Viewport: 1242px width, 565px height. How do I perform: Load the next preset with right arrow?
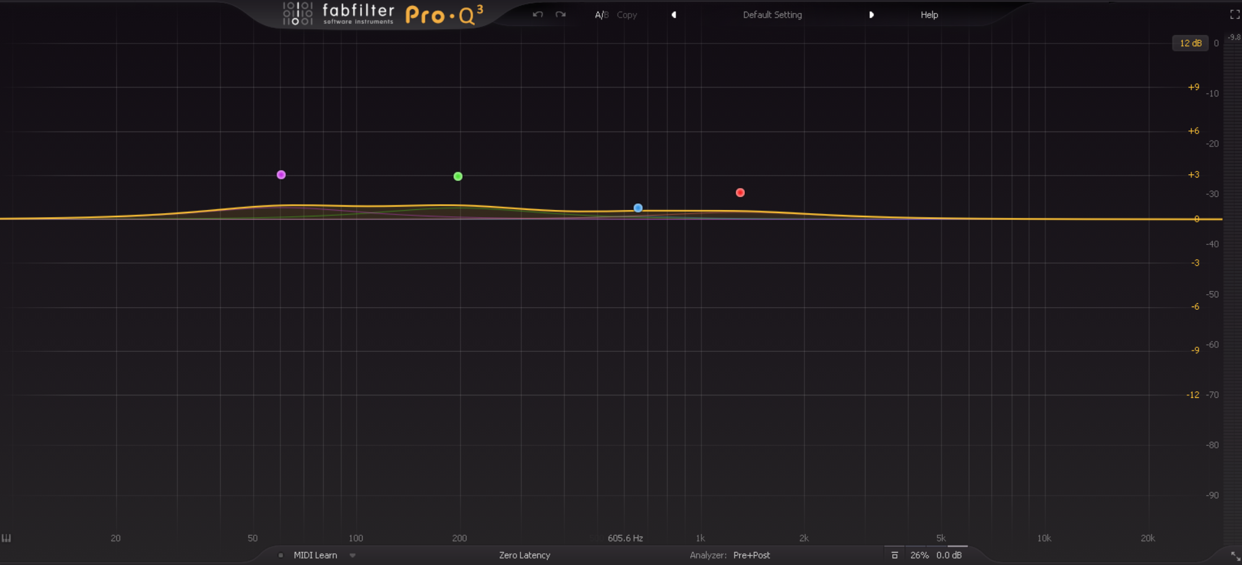871,15
